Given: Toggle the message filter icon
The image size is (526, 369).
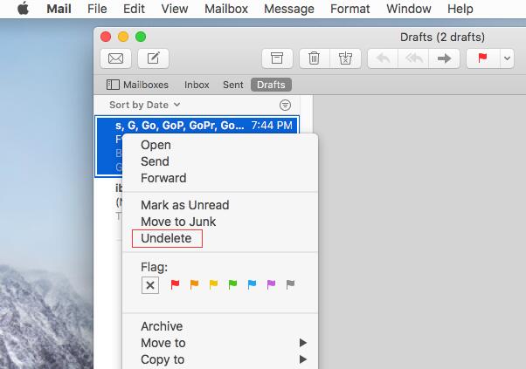Looking at the screenshot, I should click(x=285, y=105).
